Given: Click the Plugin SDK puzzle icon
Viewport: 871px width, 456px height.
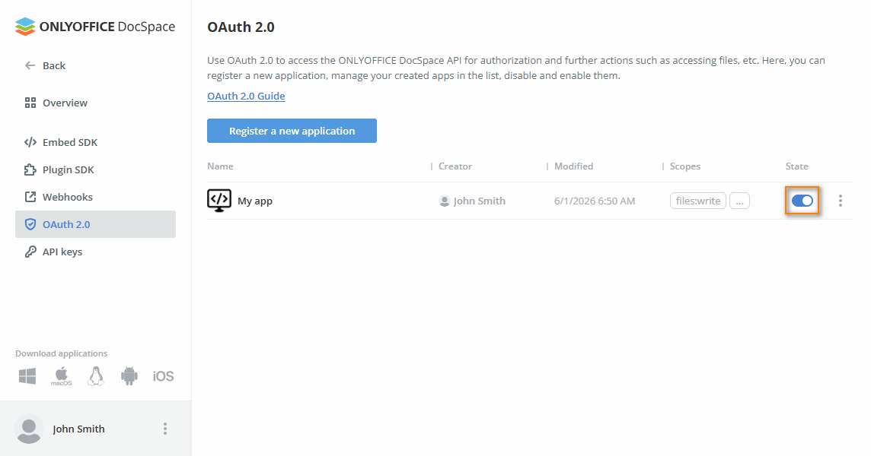Looking at the screenshot, I should coord(30,169).
